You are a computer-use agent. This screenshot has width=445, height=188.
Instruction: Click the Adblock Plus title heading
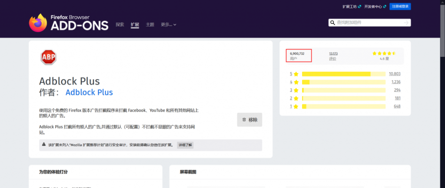click(69, 81)
